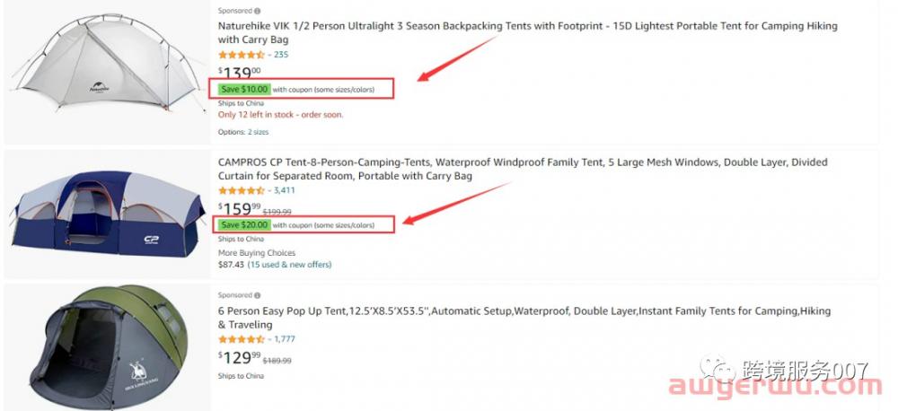Click the Sponsored info icon on Naturehike listing
Image resolution: width=898 pixels, height=411 pixels.
pos(258,11)
